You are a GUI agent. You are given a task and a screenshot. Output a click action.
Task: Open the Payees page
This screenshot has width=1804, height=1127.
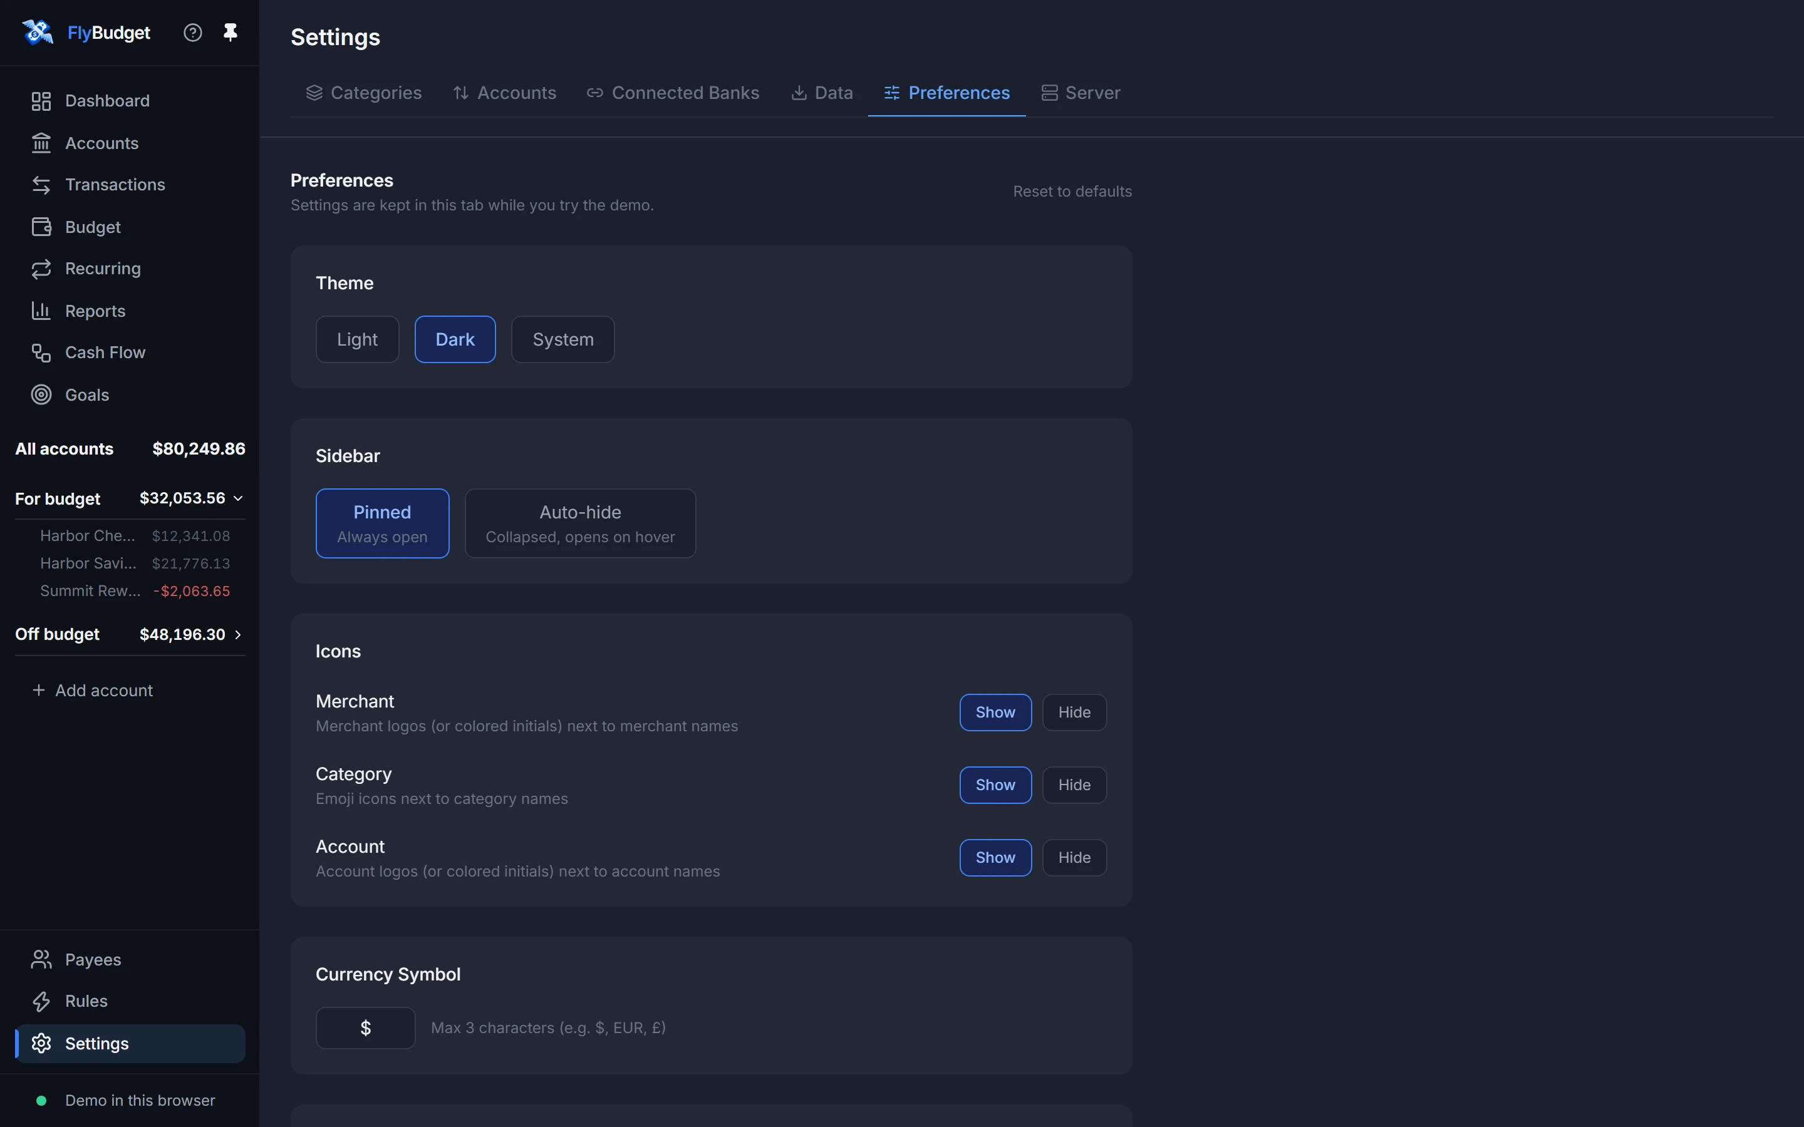click(130, 959)
